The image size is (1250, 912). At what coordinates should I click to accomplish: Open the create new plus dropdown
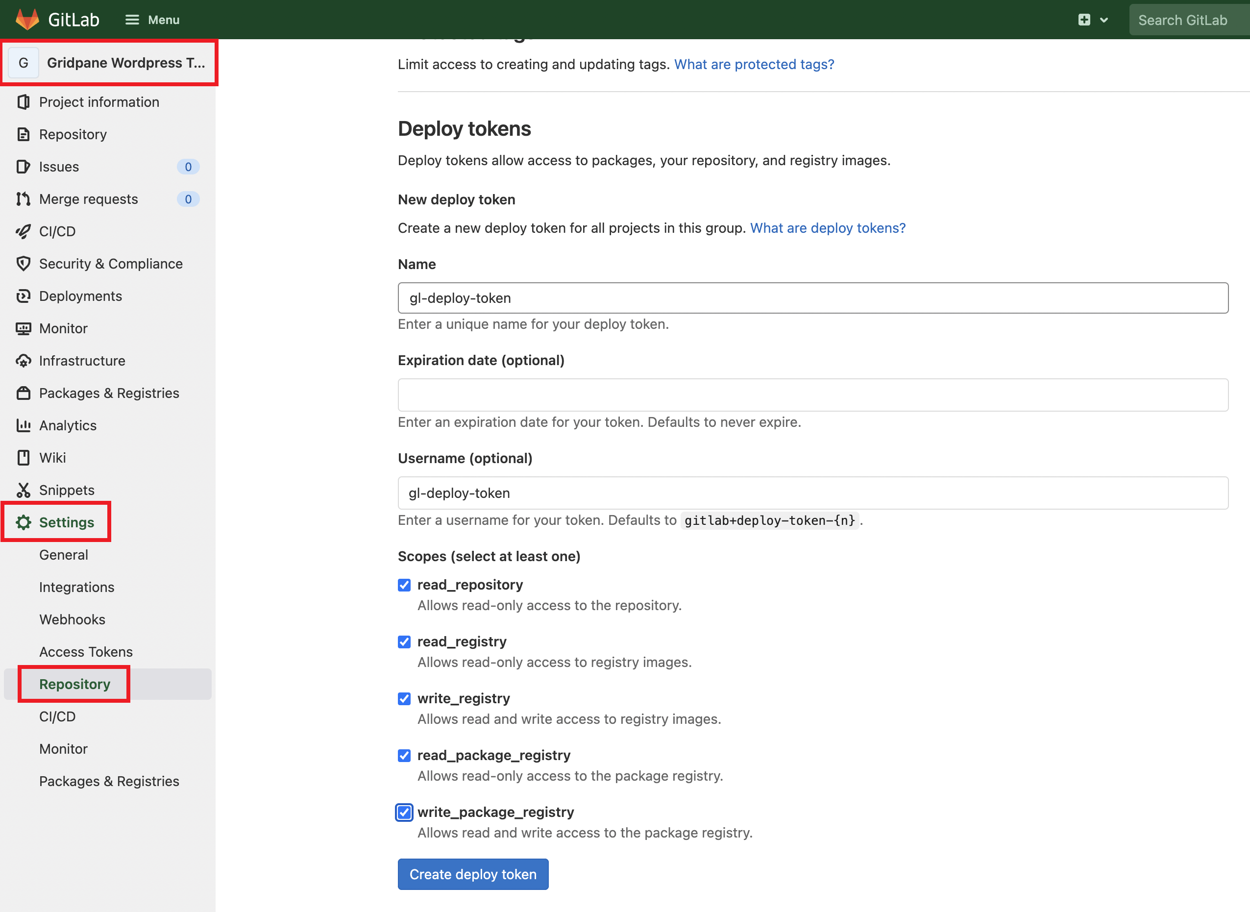tap(1092, 20)
